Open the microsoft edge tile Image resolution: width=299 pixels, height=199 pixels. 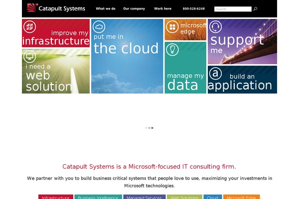point(185,29)
